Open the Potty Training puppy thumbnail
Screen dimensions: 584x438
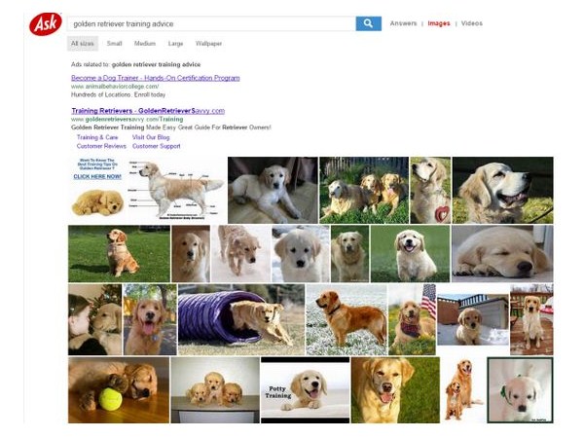pyautogui.click(x=305, y=389)
